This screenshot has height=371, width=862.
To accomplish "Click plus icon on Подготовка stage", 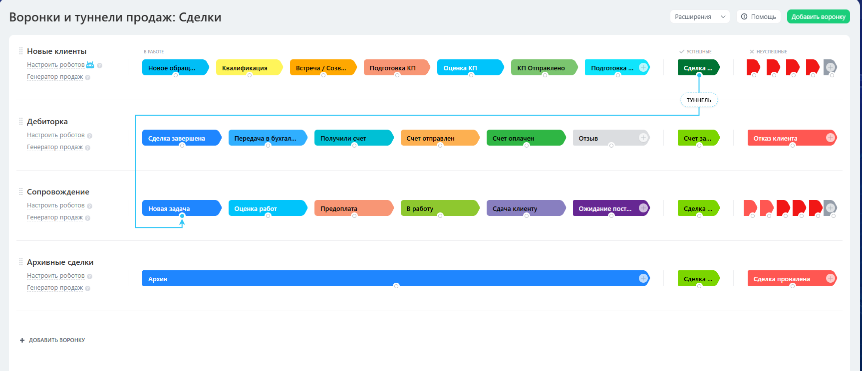I will [x=643, y=67].
